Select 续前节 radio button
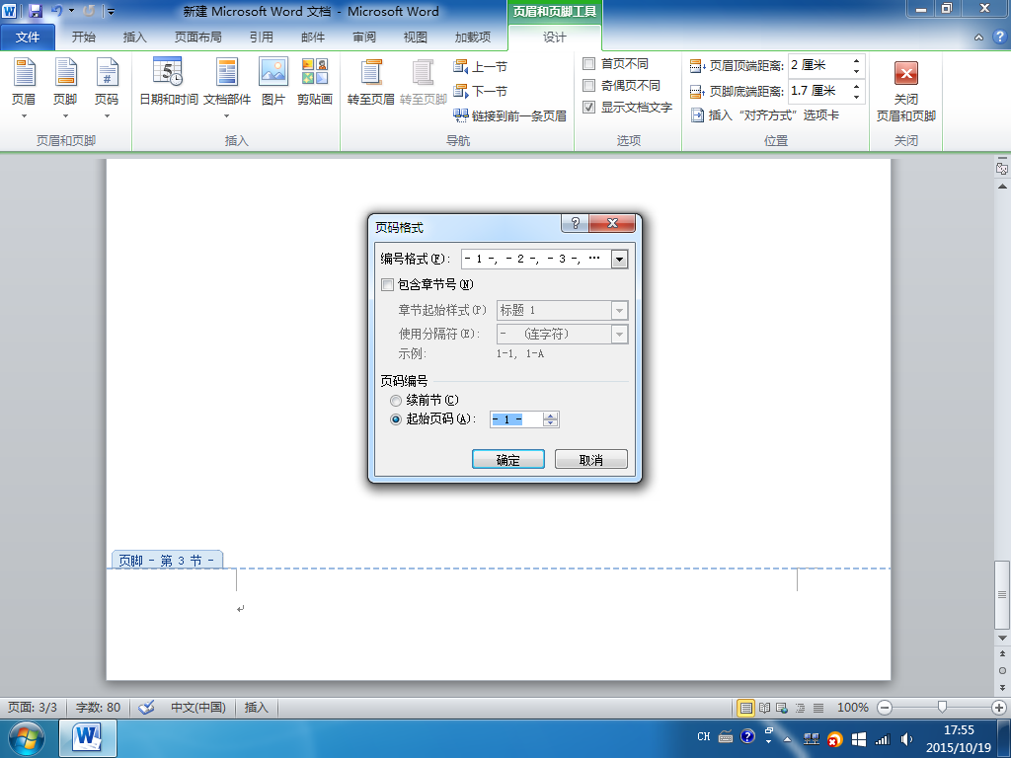This screenshot has width=1011, height=758. tap(396, 401)
